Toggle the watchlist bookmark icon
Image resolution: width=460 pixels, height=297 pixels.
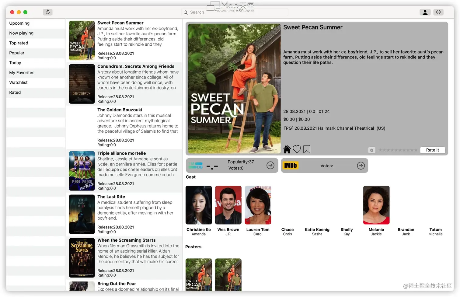pos(307,149)
